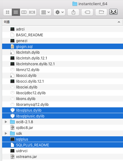Screen dimensions: 123x161
Task: Select the ojdbc8.jar file icon
Action: pyautogui.click(x=12, y=128)
